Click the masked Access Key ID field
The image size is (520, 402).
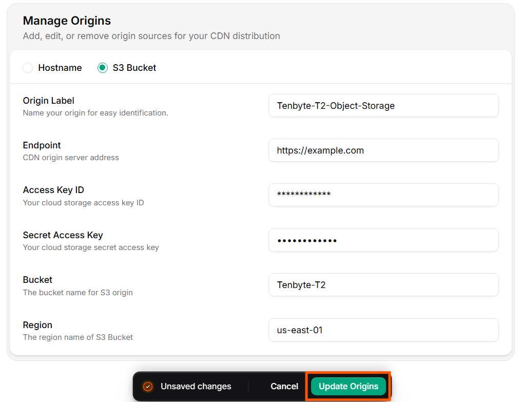tap(383, 195)
